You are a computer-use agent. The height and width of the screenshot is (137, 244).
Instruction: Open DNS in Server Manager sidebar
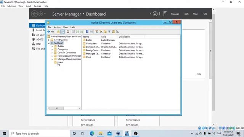(x=39, y=44)
